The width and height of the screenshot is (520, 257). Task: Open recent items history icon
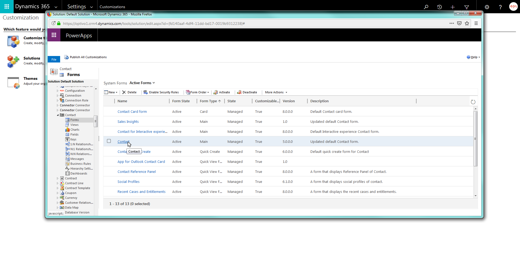(440, 7)
